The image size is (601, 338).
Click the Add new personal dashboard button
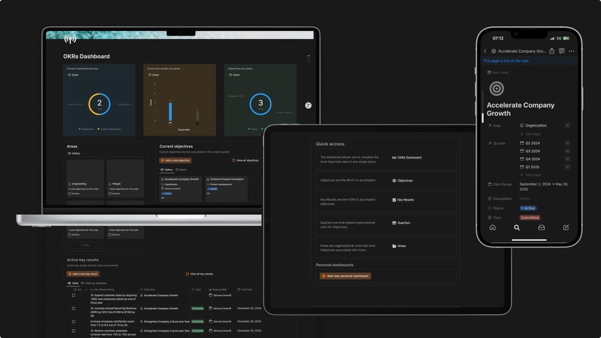coord(345,276)
